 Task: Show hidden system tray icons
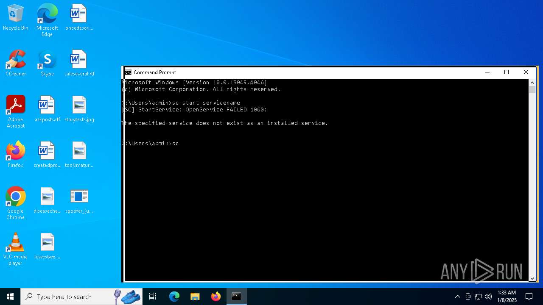point(457,297)
